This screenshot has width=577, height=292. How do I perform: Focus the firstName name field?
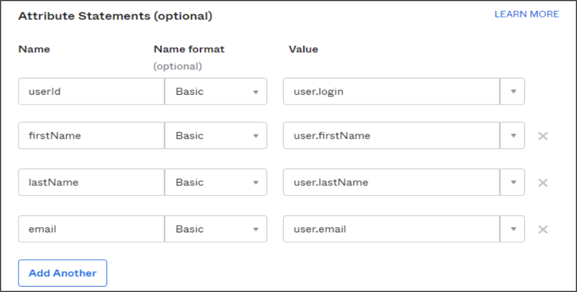[x=91, y=136]
